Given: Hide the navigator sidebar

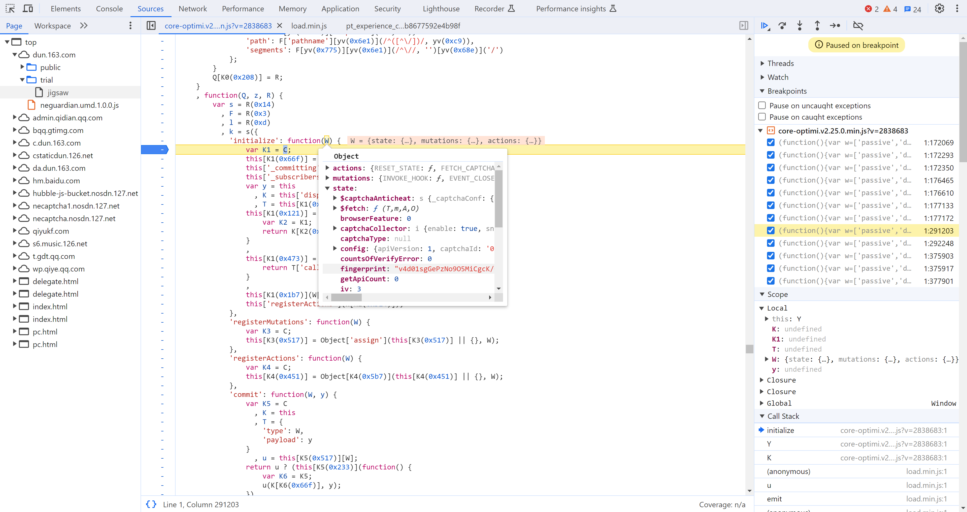Looking at the screenshot, I should (x=151, y=25).
